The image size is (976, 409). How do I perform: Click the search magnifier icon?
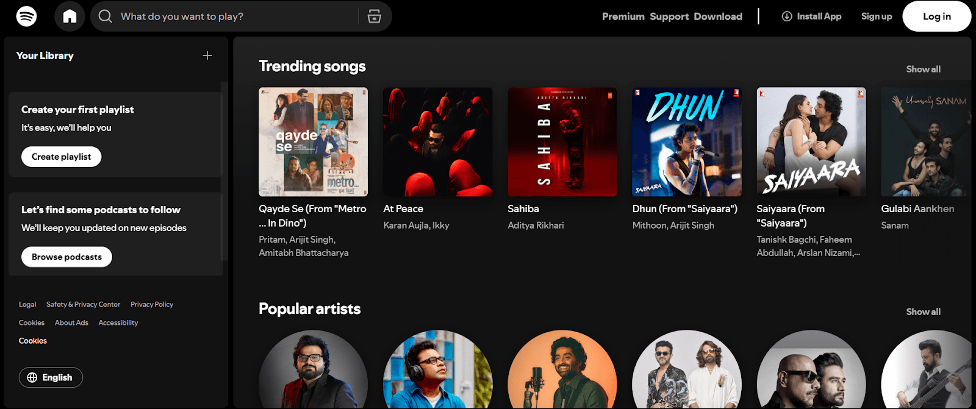pyautogui.click(x=105, y=16)
